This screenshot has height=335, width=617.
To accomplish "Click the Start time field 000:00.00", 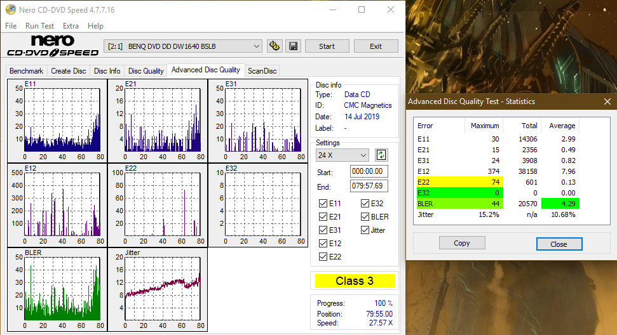I will pyautogui.click(x=369, y=171).
